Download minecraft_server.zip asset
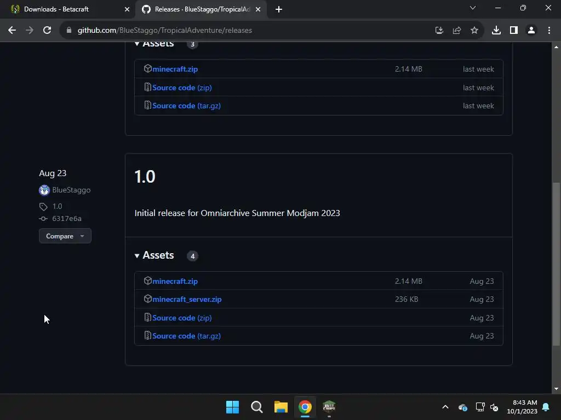Viewport: 561px width, 420px height. (187, 299)
